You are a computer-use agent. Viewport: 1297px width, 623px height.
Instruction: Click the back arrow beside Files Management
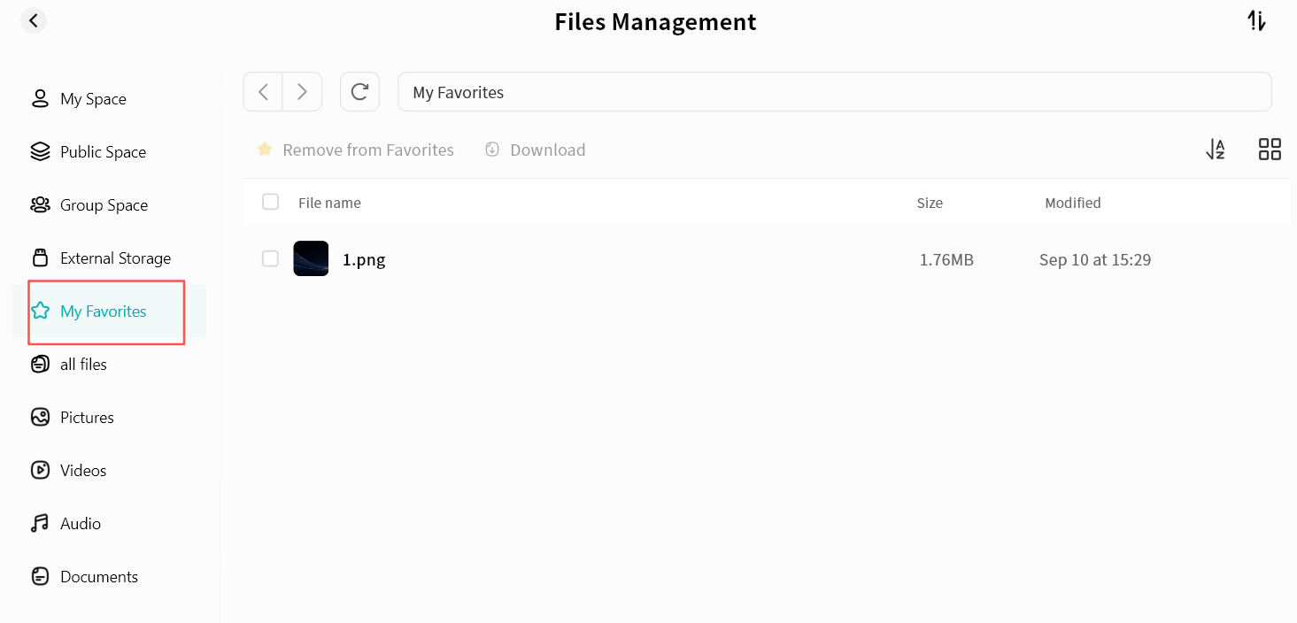click(34, 20)
